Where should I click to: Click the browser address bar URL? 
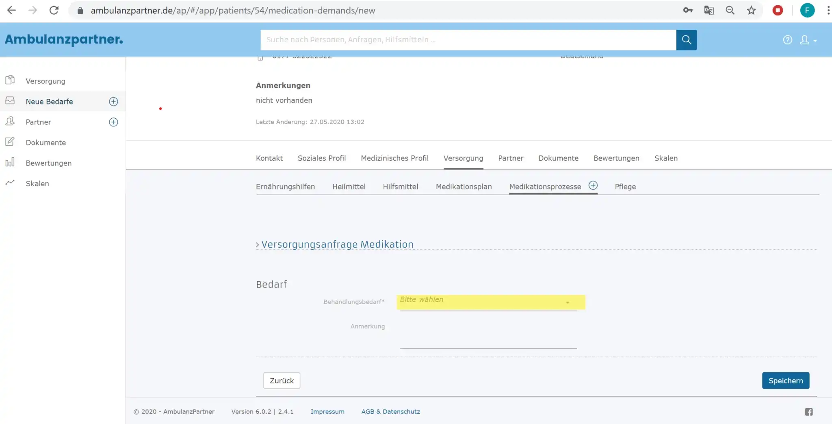click(x=233, y=11)
